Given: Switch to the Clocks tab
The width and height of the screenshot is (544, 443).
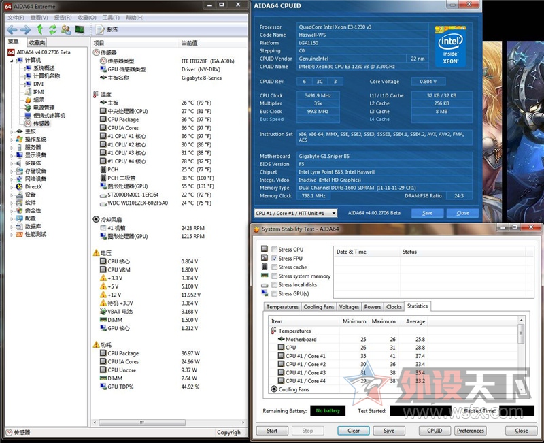Looking at the screenshot, I should 394,307.
